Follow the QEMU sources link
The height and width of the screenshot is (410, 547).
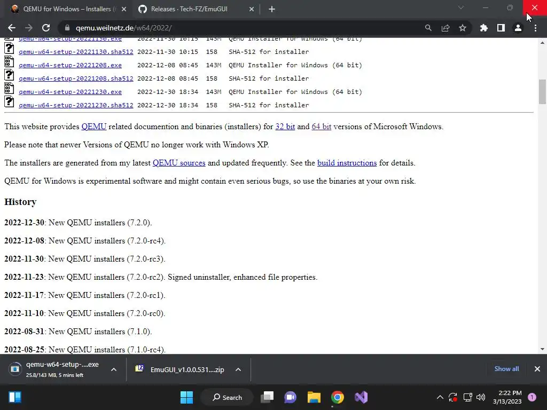[179, 163]
